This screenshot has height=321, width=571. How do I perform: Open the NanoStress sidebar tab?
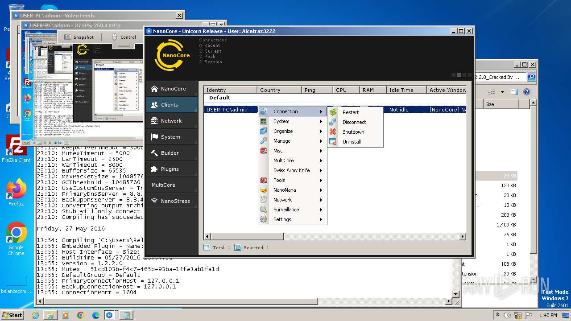click(172, 201)
